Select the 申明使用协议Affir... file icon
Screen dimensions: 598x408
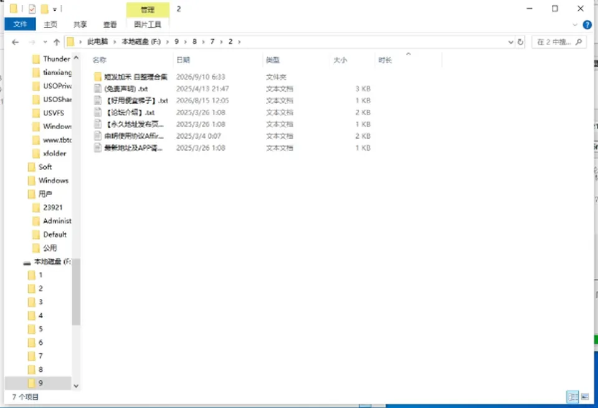98,136
